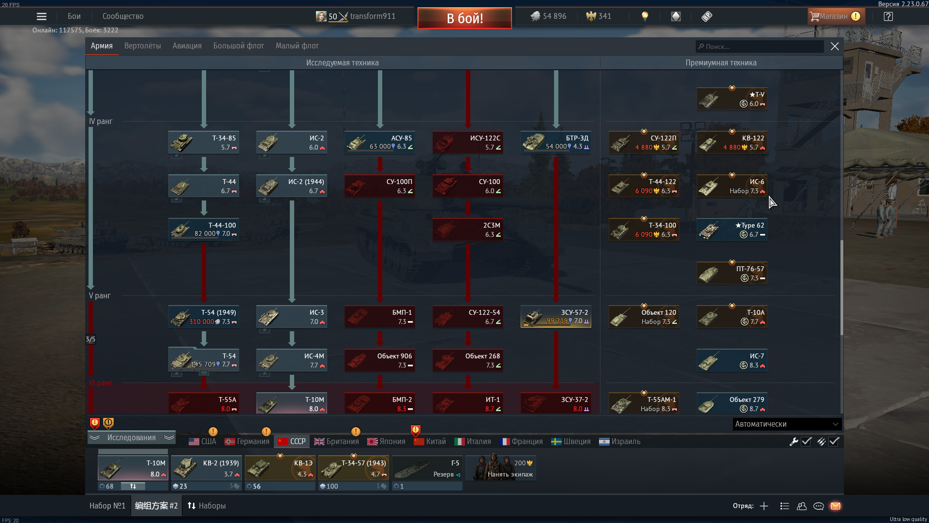Click orange shield warning icon above Исследования

(x=108, y=424)
